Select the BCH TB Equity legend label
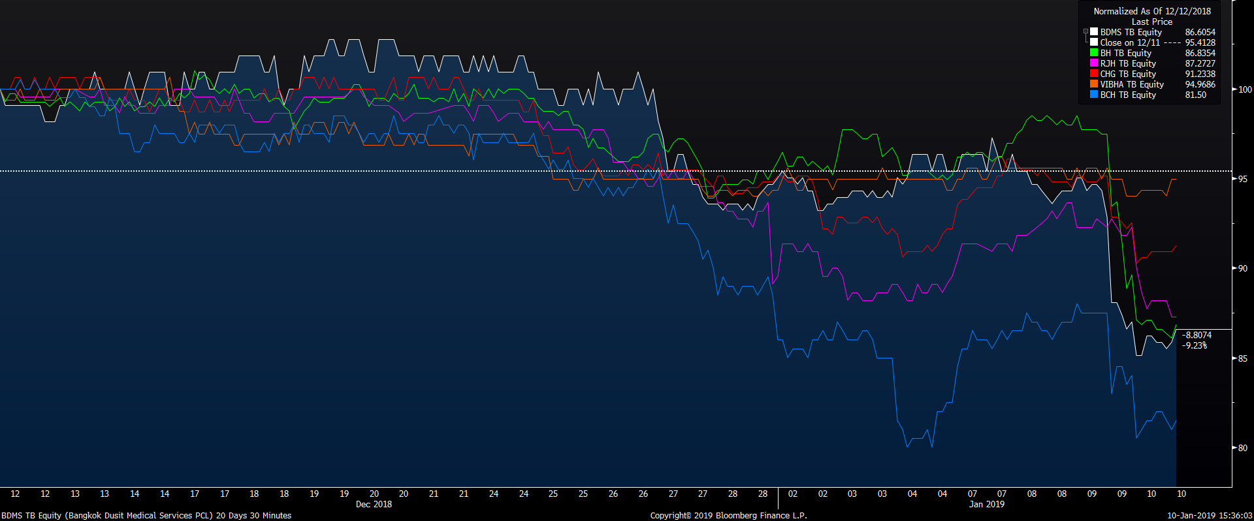1254x521 pixels. [x=1128, y=95]
